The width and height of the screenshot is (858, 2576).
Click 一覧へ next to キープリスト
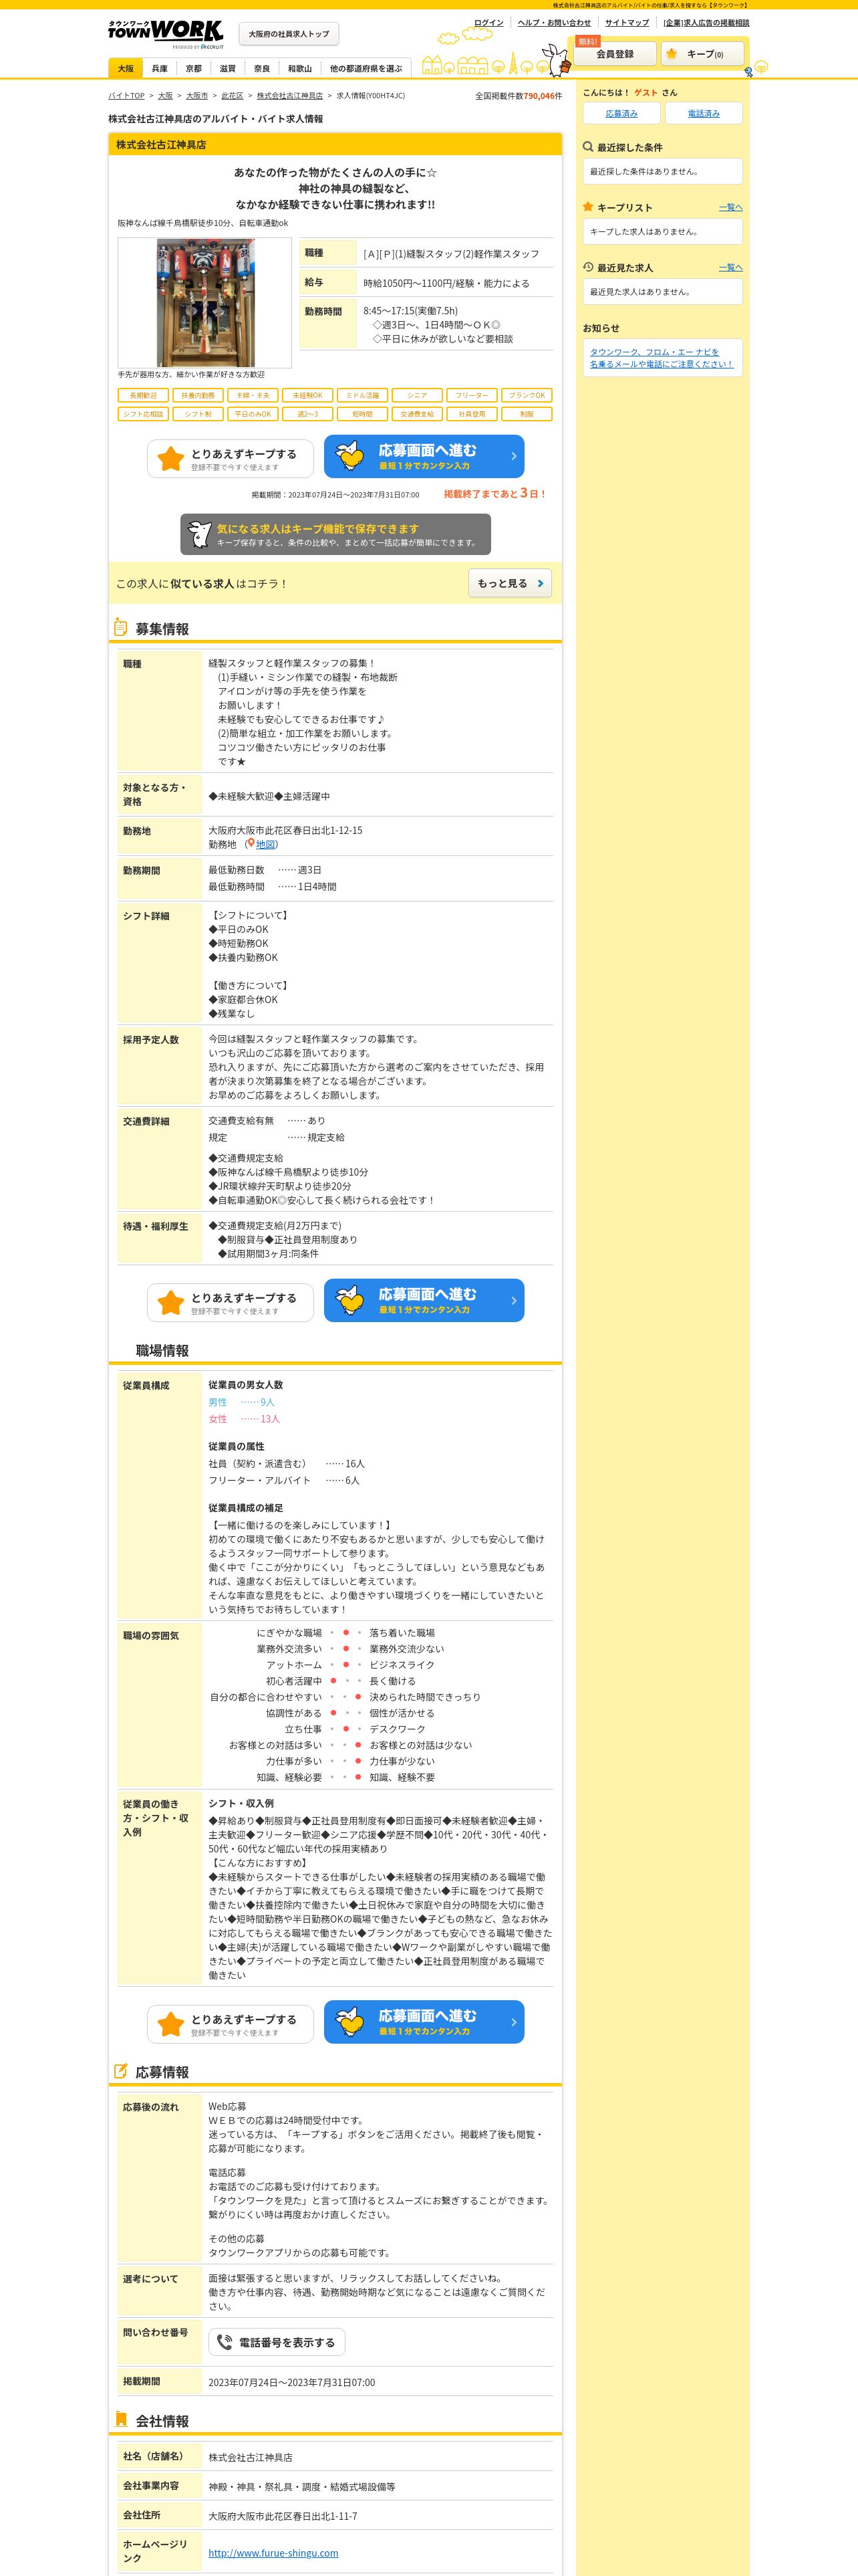point(731,207)
